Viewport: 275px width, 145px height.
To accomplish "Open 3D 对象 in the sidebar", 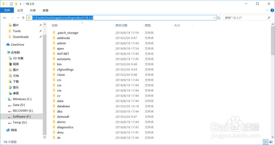I will pyautogui.click(x=18, y=58).
